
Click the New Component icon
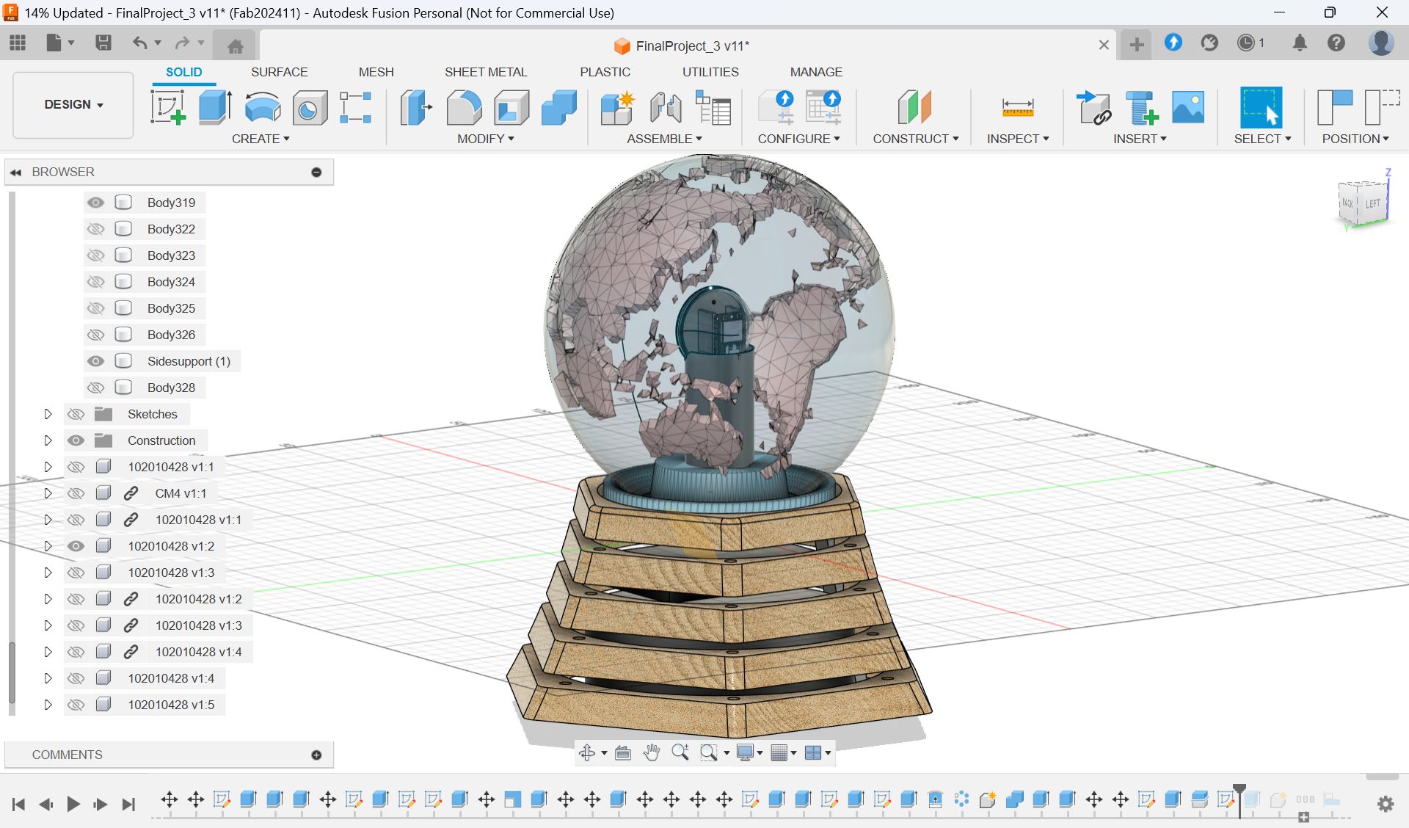pyautogui.click(x=617, y=107)
